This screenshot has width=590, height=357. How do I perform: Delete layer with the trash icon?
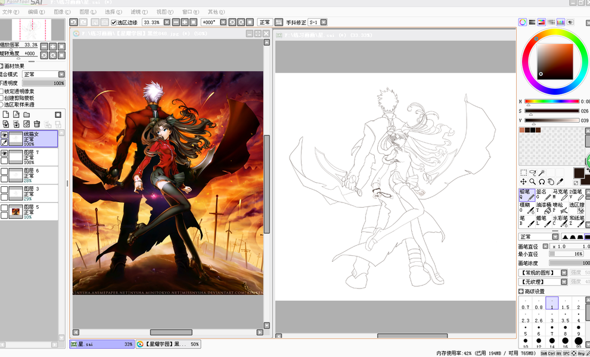click(x=37, y=124)
